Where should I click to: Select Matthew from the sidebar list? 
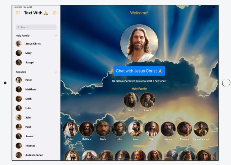point(31,89)
